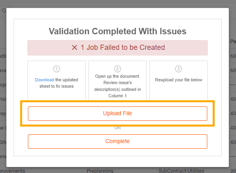Click the Preplanning cell in background table
This screenshot has width=236, height=173.
coord(100,171)
